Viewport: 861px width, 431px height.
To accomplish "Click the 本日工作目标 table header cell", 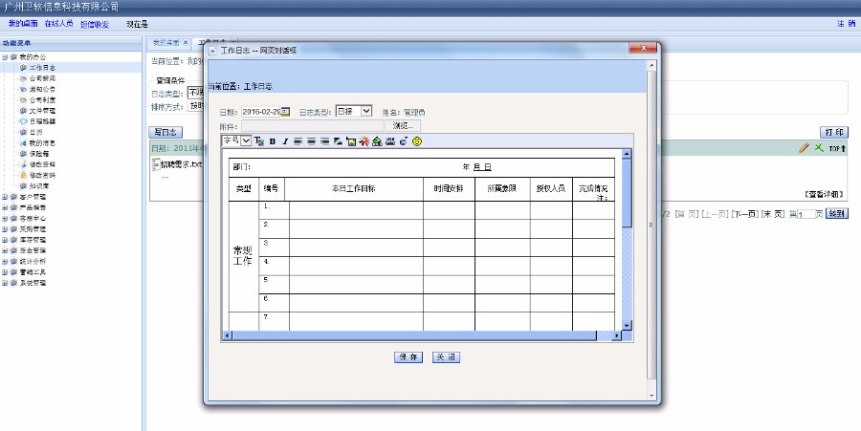I will click(354, 188).
